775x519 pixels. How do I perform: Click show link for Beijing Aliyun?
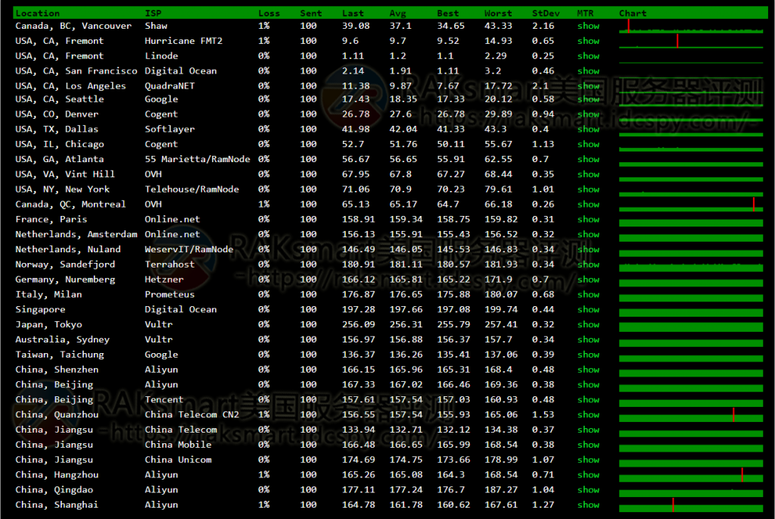tap(588, 384)
